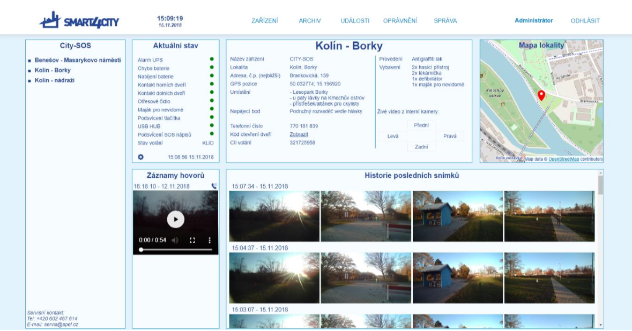Click the Alarm UPS green status indicator
This screenshot has height=331, width=632.
point(212,59)
